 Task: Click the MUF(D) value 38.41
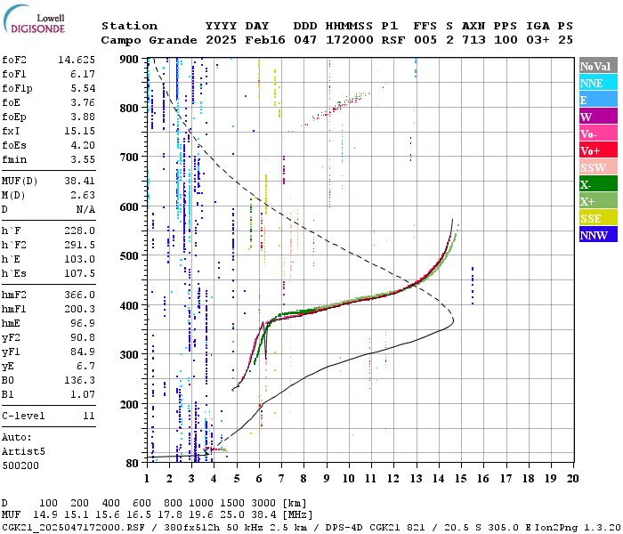point(80,181)
